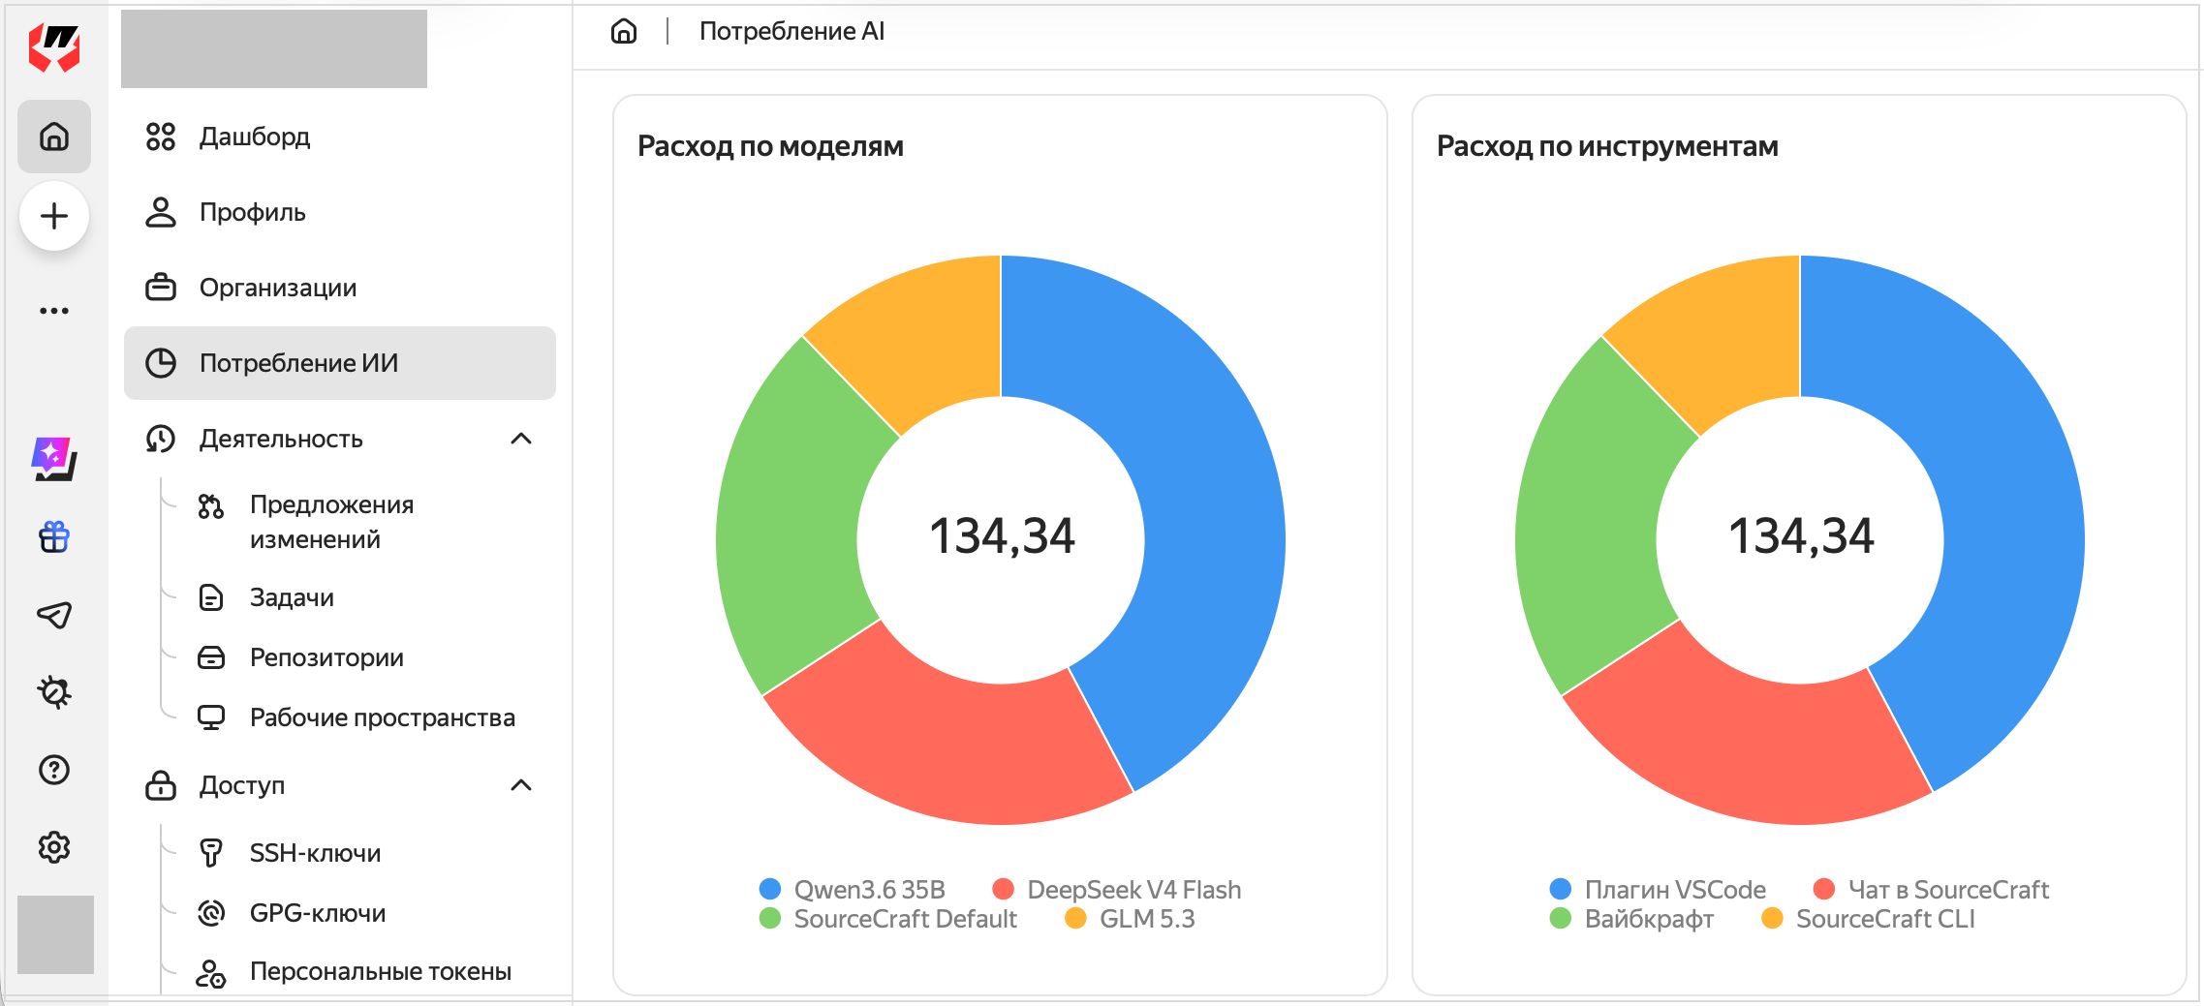Viewport: 2204px width, 1006px height.
Task: Click the plus create button
Action: 54,216
